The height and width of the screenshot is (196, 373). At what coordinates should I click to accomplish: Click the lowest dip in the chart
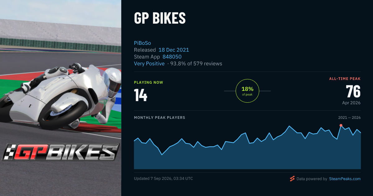(162, 154)
